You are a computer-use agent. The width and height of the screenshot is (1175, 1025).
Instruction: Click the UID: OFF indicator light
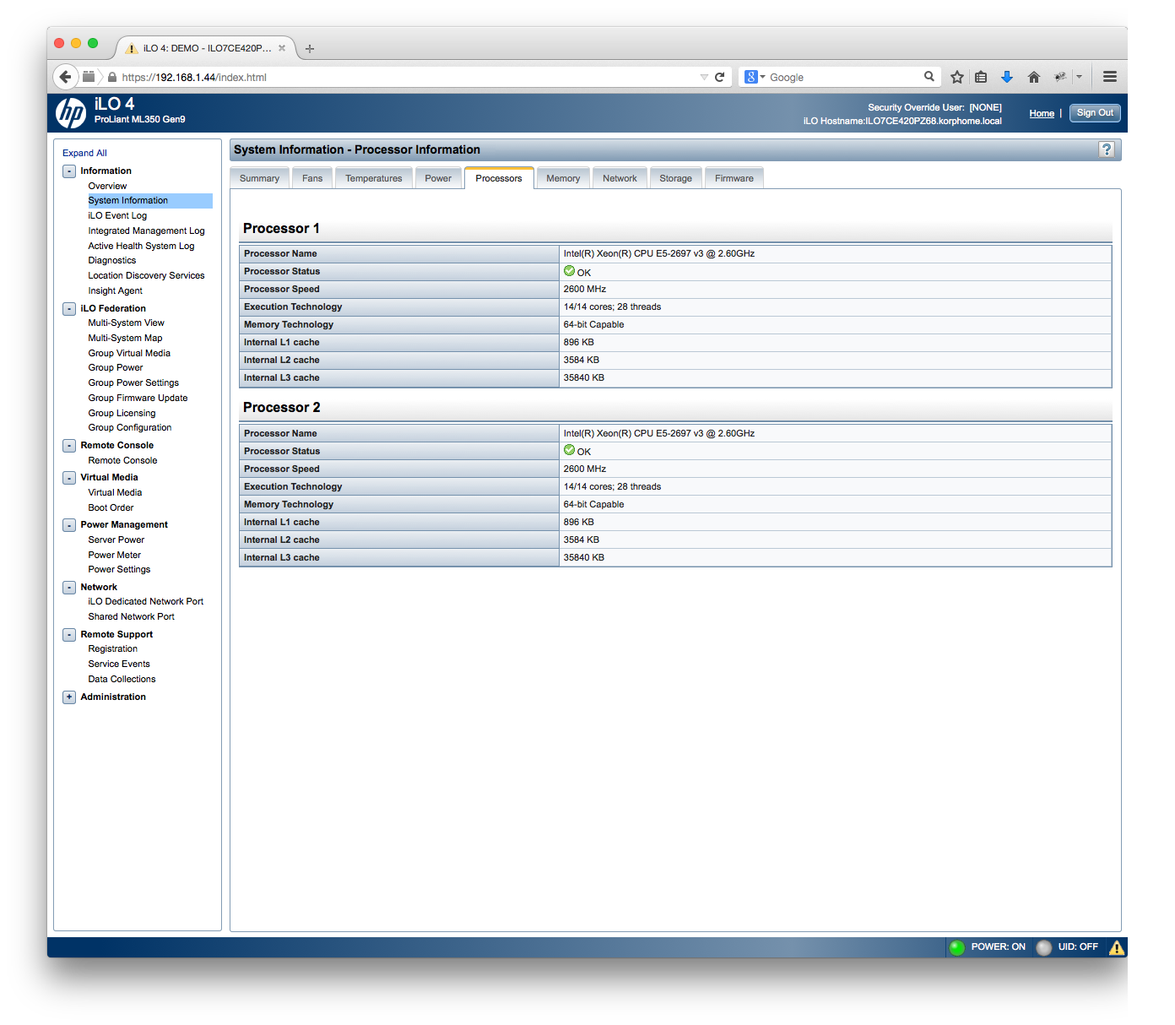pyautogui.click(x=1044, y=947)
